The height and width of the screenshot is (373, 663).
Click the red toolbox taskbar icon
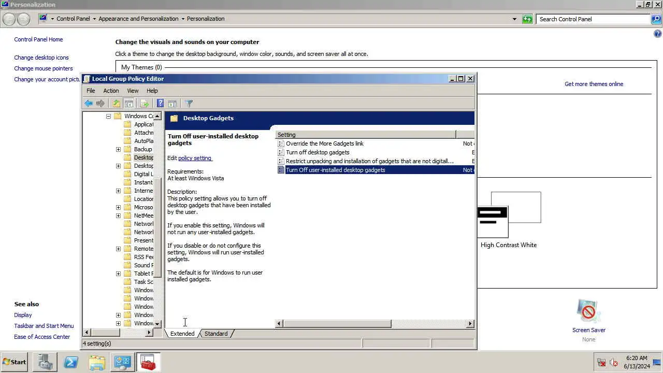pyautogui.click(x=148, y=362)
